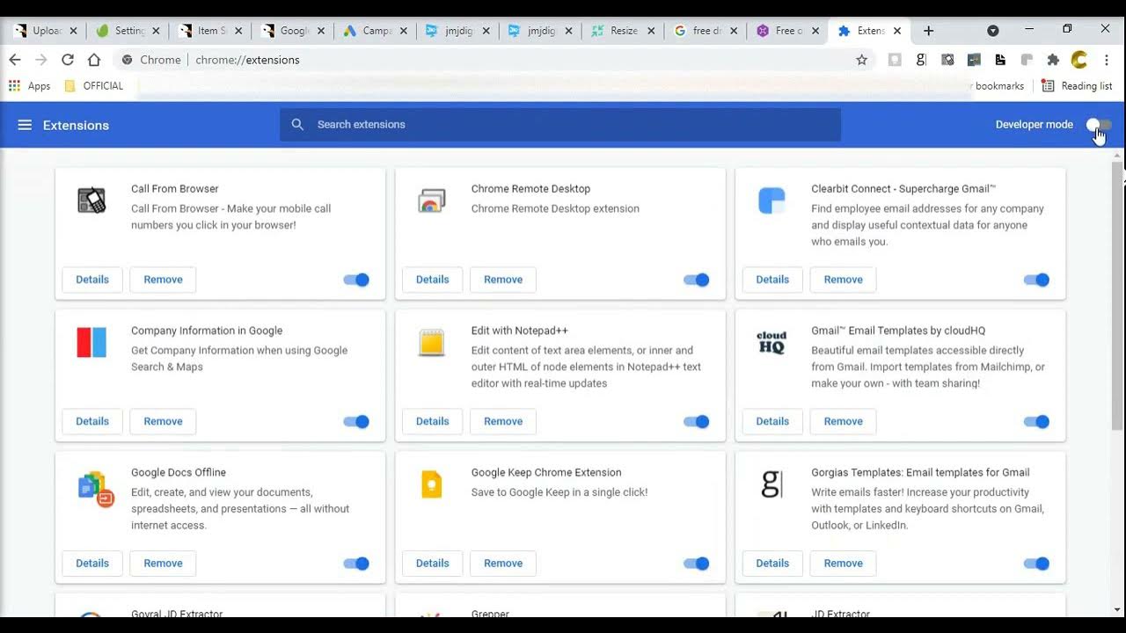Disable the Gorgias Templates extension
This screenshot has height=633, width=1126.
tap(1036, 564)
